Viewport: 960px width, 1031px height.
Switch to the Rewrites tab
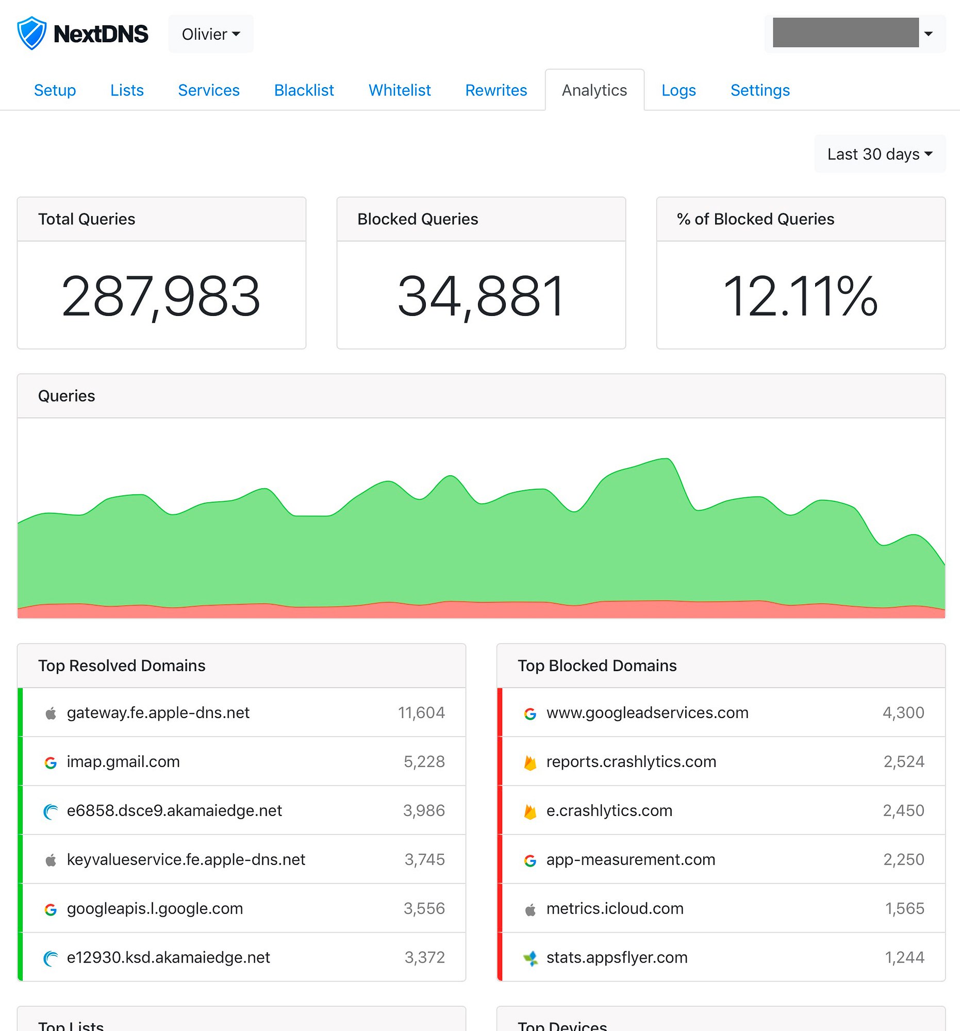pos(496,90)
